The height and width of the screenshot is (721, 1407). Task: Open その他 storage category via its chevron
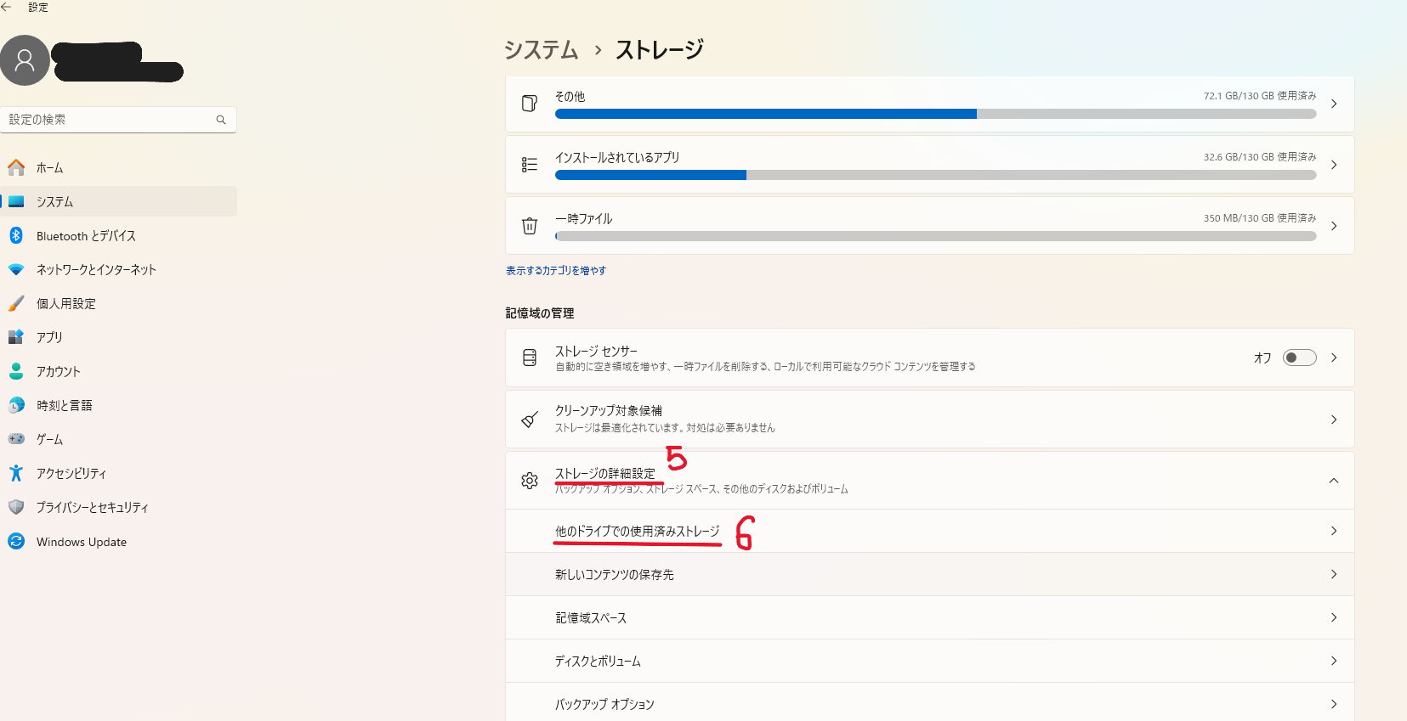(1334, 104)
